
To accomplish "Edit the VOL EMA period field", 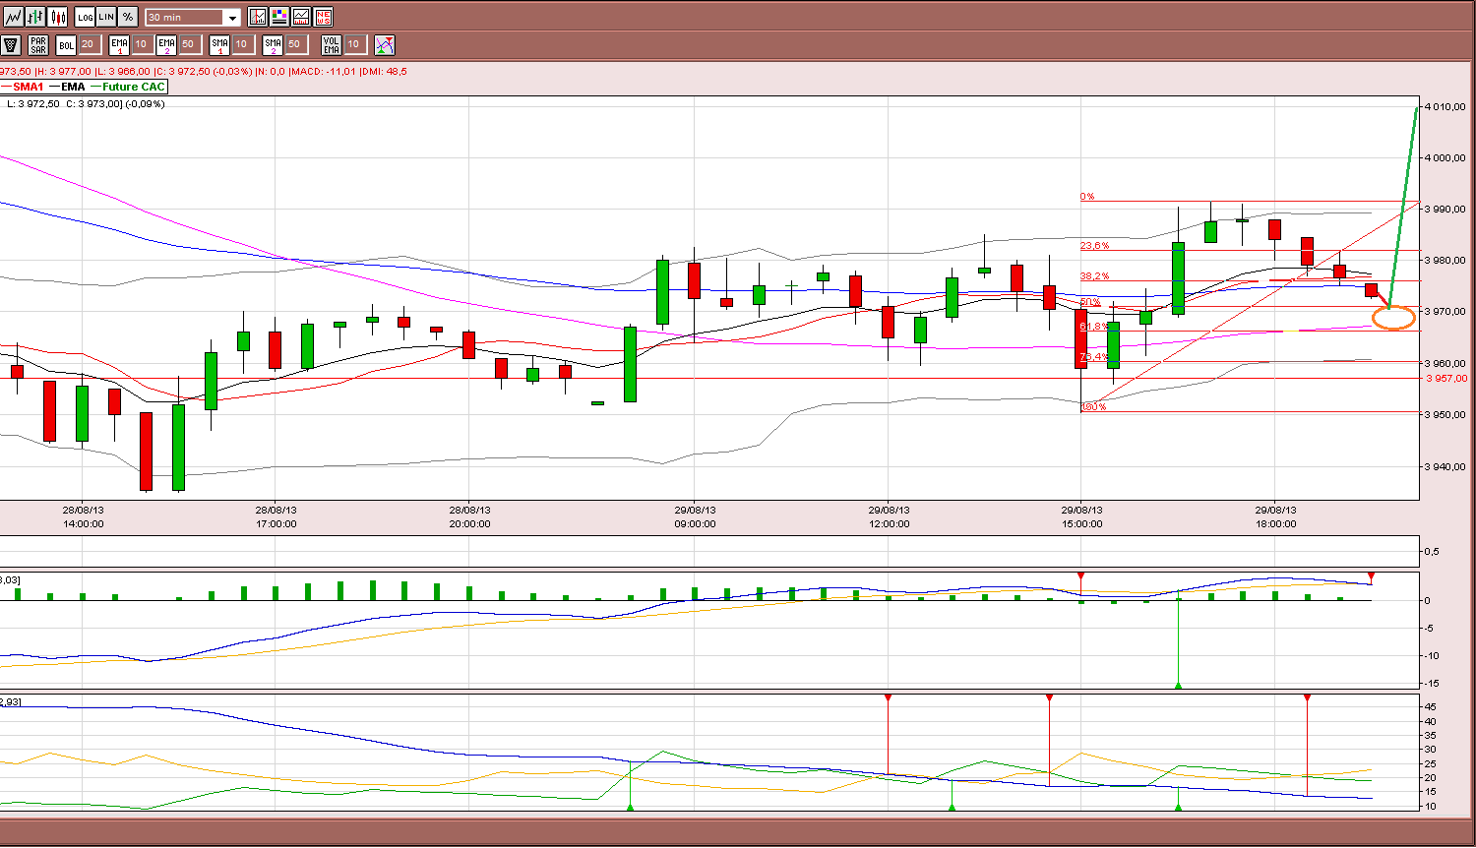I will click(x=354, y=44).
